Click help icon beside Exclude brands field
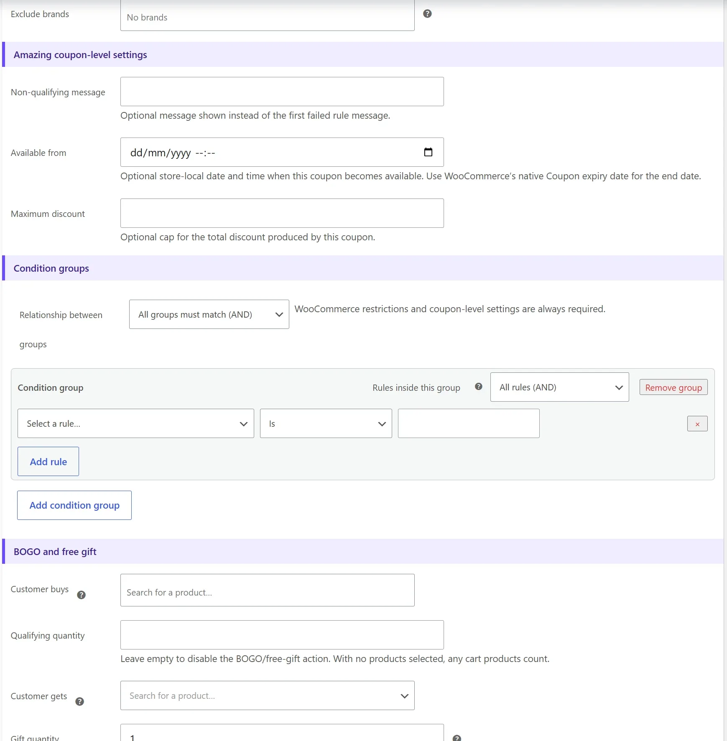The image size is (727, 741). pyautogui.click(x=427, y=14)
